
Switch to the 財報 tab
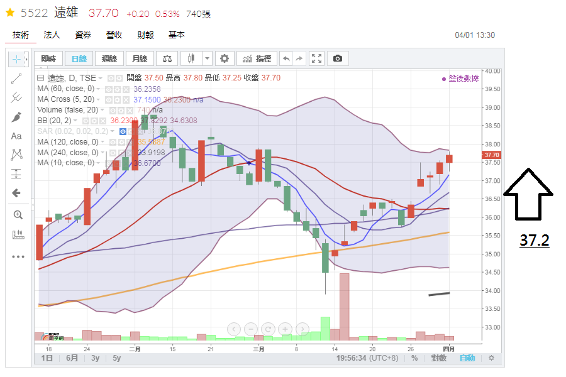click(x=145, y=35)
